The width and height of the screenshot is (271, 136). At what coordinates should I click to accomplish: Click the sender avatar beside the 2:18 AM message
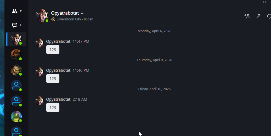pos(40,101)
